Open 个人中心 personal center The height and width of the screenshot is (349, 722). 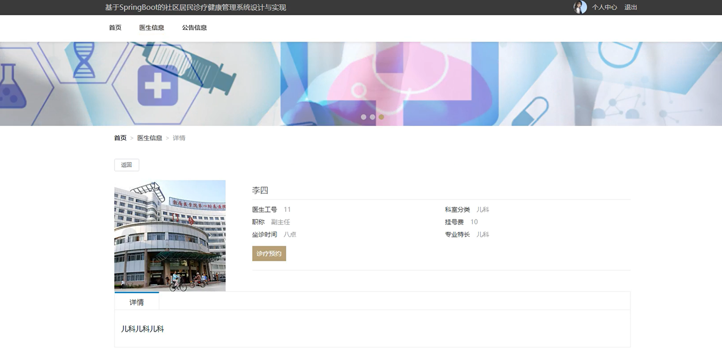tap(604, 7)
